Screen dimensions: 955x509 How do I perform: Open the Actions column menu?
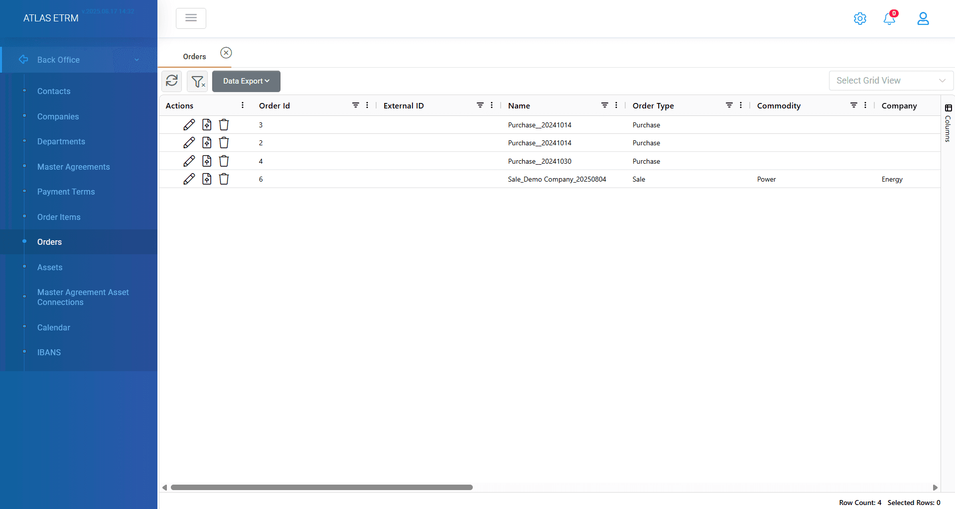point(243,105)
